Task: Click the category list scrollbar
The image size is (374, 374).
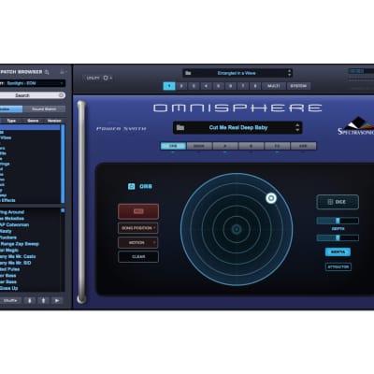Action: coord(63,164)
